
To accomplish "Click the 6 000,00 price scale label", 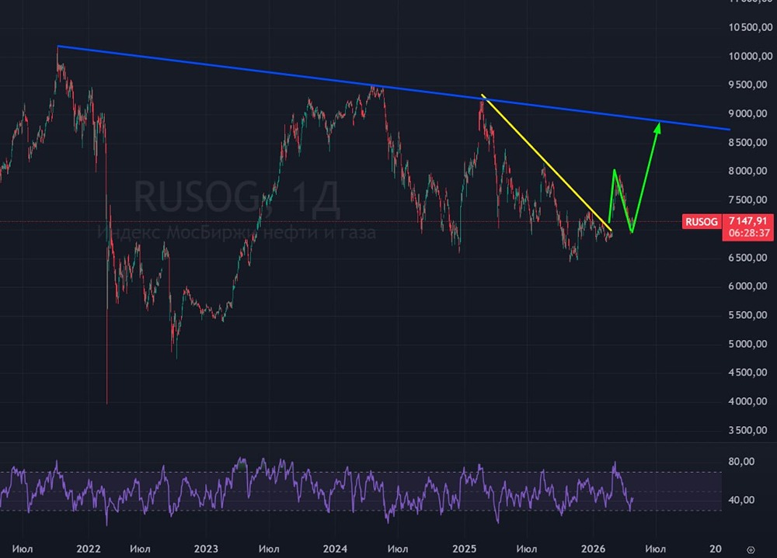I will (747, 286).
